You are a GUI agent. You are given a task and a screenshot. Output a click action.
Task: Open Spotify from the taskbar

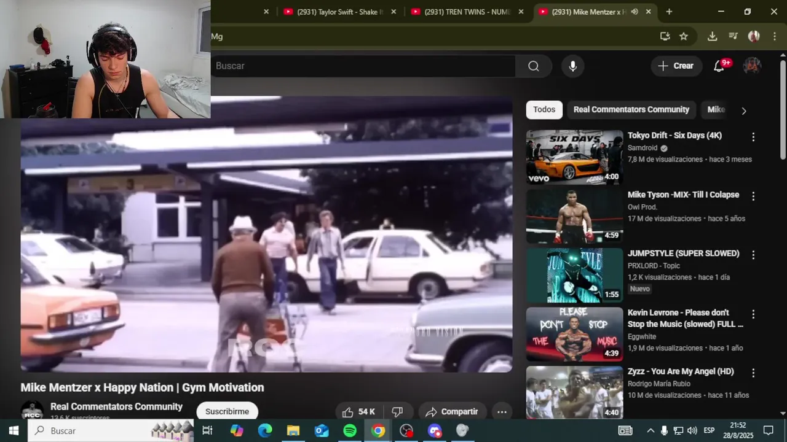(x=350, y=431)
